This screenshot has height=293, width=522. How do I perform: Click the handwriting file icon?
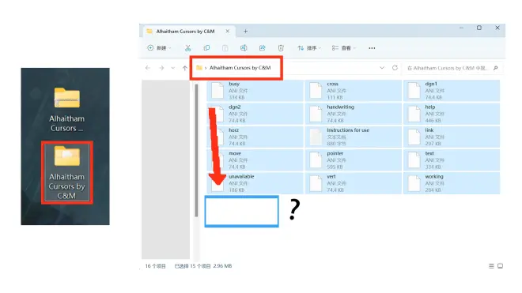(x=316, y=114)
